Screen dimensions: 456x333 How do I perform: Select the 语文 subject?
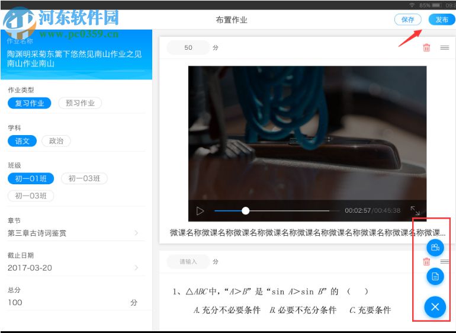[x=22, y=141]
